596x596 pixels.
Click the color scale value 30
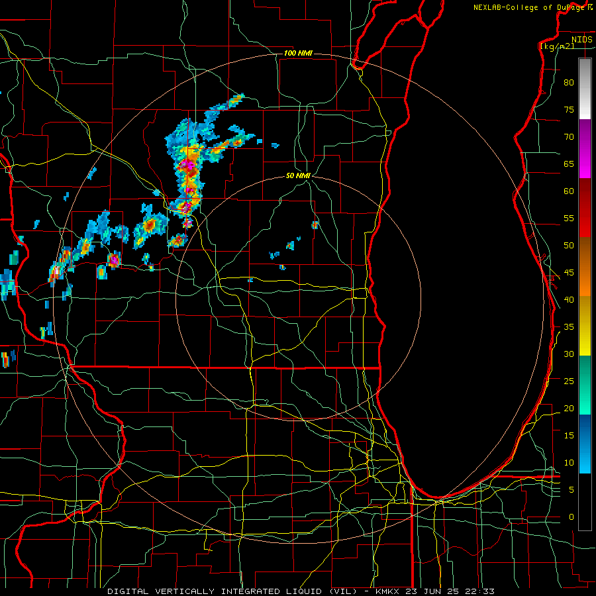pos(569,354)
